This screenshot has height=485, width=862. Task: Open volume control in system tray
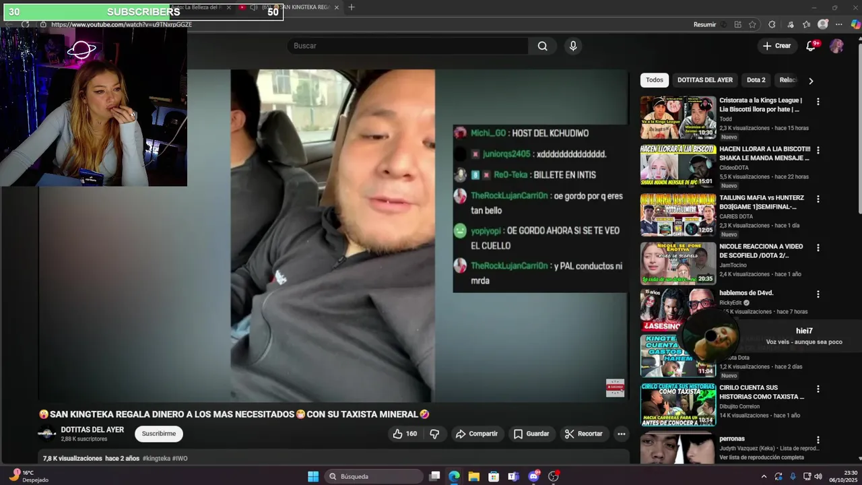[818, 476]
